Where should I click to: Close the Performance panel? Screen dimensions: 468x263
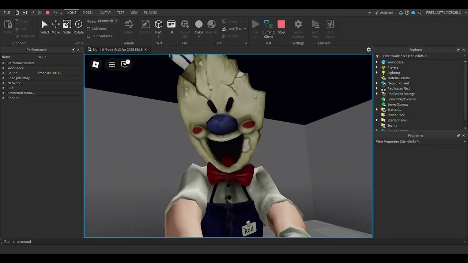(x=78, y=50)
